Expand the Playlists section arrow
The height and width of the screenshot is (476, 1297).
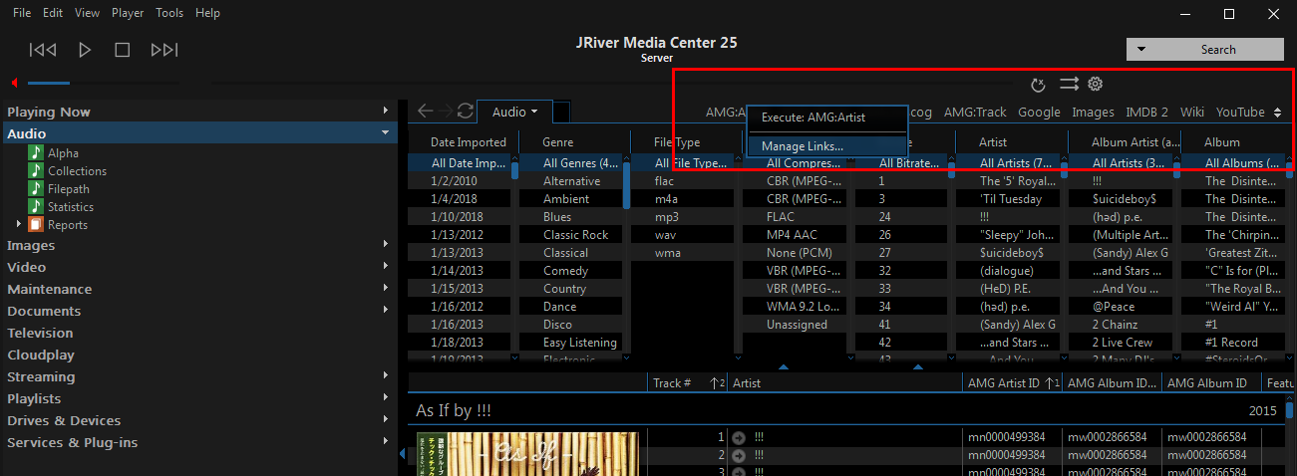click(x=386, y=398)
